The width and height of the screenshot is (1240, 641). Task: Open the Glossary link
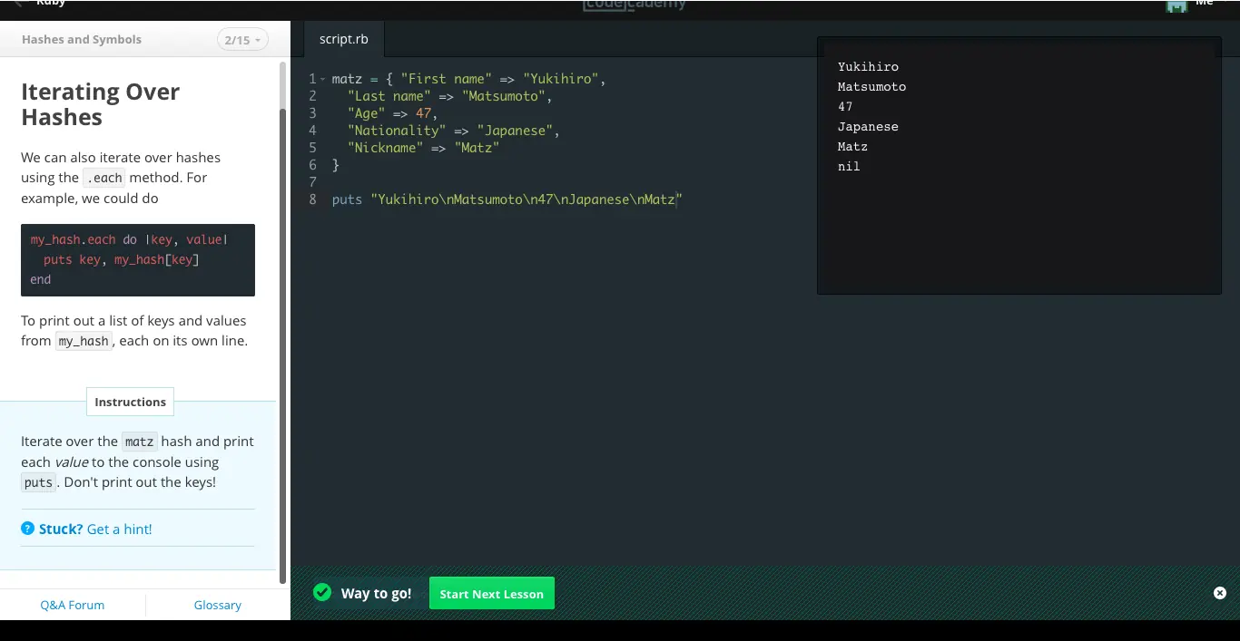click(217, 605)
